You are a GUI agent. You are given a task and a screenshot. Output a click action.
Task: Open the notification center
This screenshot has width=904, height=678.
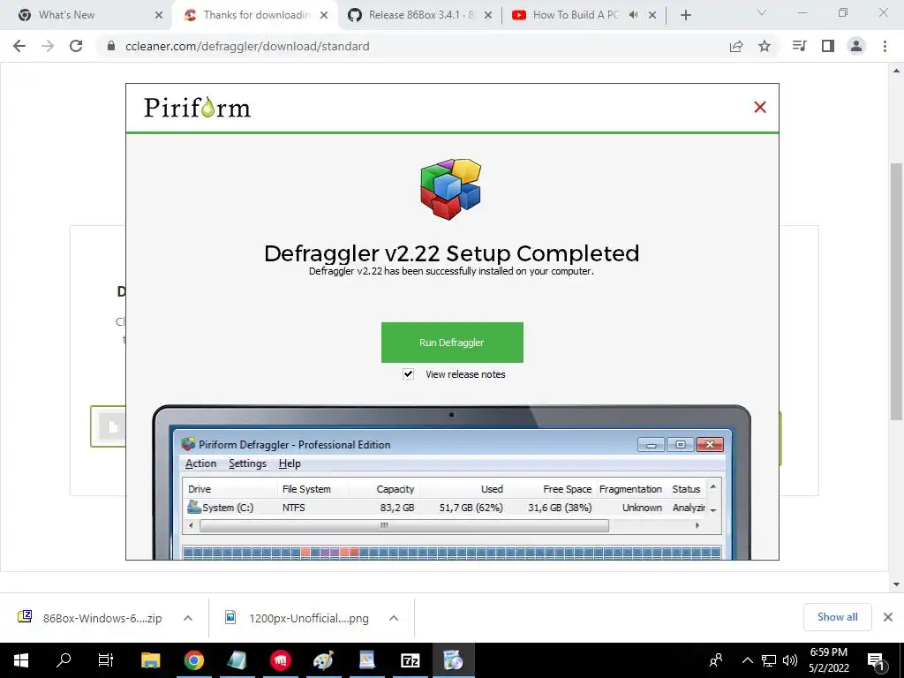point(876,660)
